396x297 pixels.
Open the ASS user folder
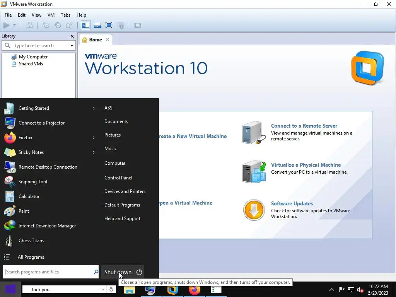[108, 108]
